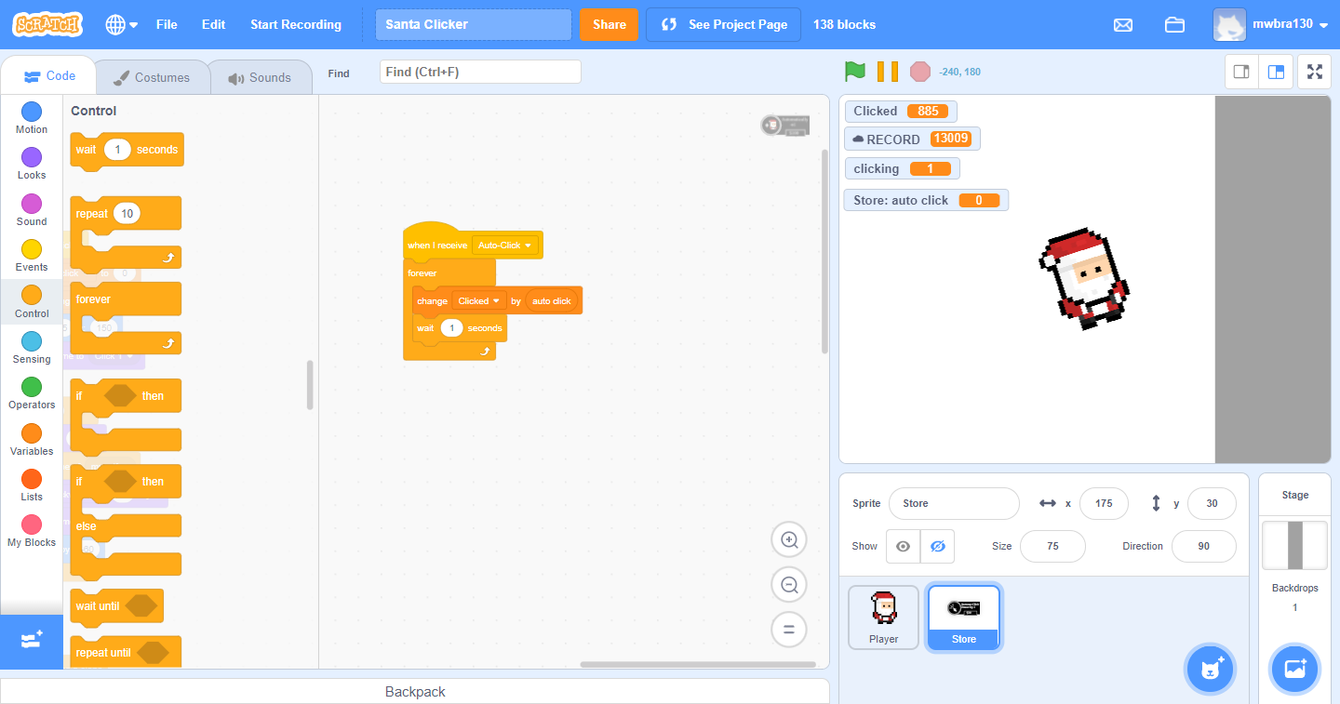Select the Events block category
This screenshot has height=704, width=1340.
[32, 256]
